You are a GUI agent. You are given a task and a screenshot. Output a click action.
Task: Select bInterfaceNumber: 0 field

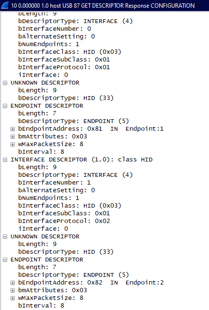point(55,29)
